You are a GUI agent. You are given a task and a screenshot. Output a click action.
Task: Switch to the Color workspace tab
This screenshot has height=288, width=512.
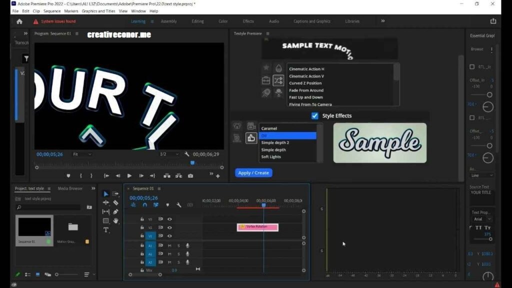pyautogui.click(x=223, y=21)
